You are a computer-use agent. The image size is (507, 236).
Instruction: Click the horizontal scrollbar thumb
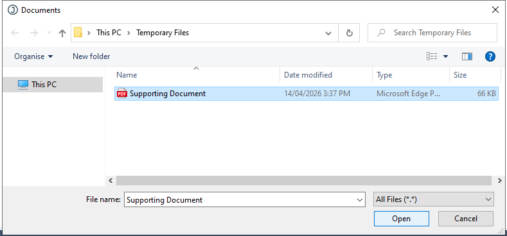click(x=303, y=180)
